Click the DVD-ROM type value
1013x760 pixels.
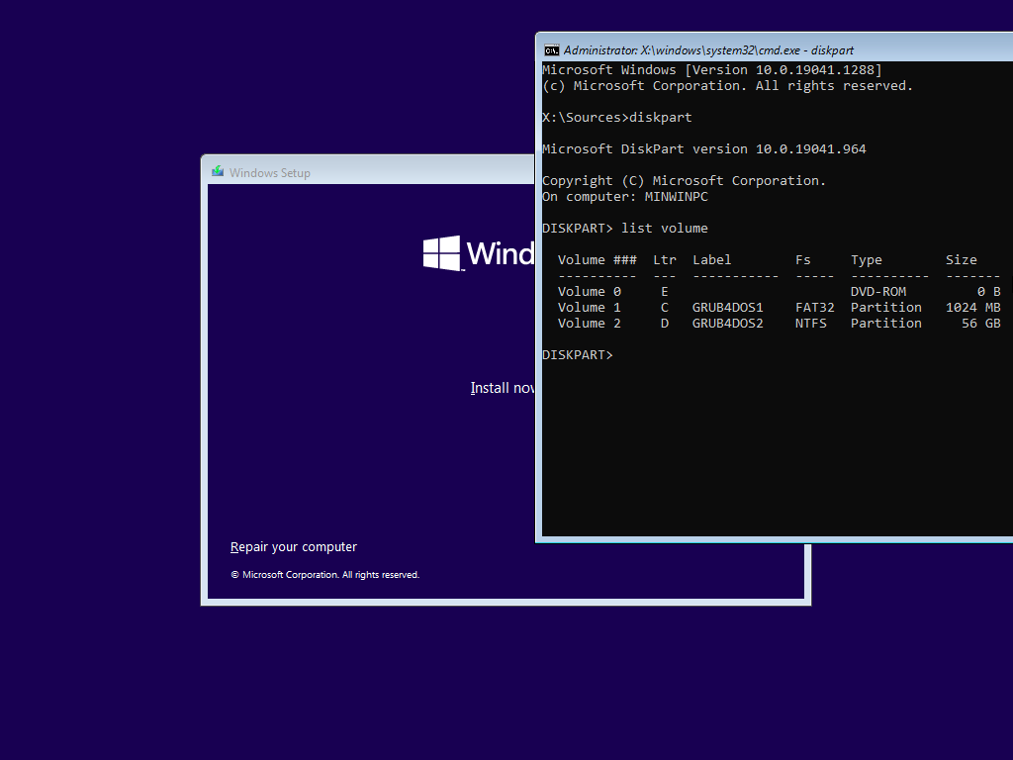tap(878, 292)
